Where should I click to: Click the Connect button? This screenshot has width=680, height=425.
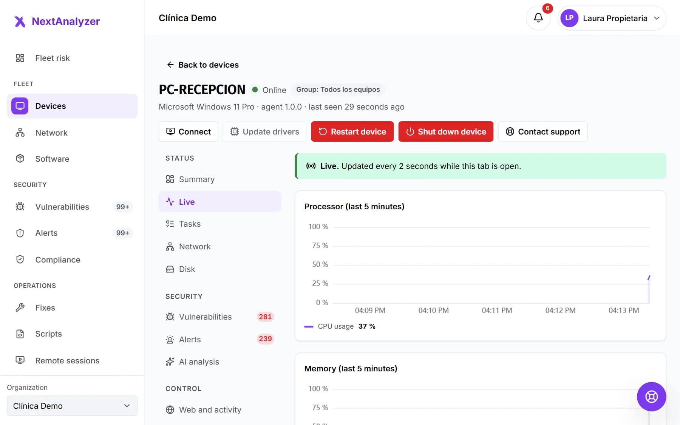click(189, 131)
